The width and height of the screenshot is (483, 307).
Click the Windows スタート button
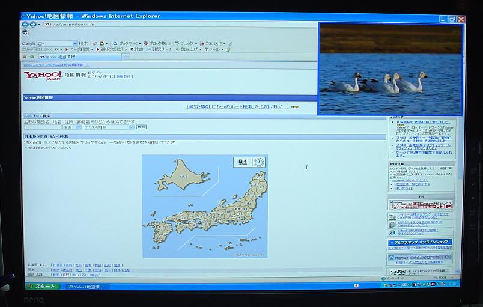pyautogui.click(x=43, y=287)
